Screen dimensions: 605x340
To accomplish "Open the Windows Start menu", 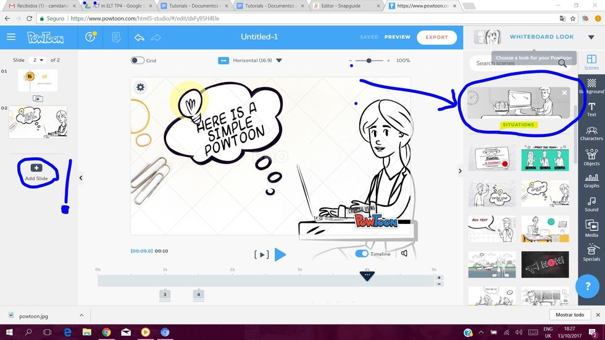I will click(x=9, y=332).
